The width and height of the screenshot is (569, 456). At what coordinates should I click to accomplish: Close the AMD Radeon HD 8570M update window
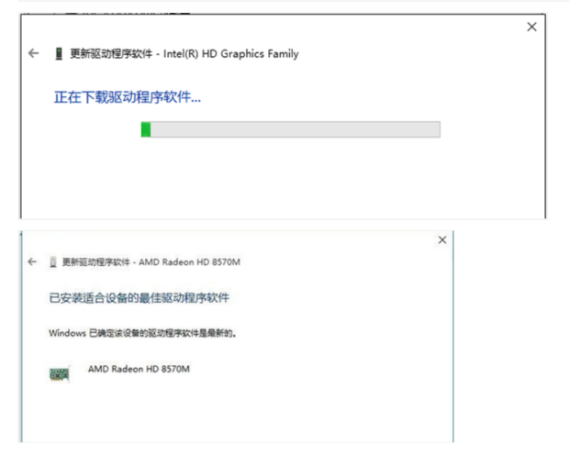pos(442,239)
